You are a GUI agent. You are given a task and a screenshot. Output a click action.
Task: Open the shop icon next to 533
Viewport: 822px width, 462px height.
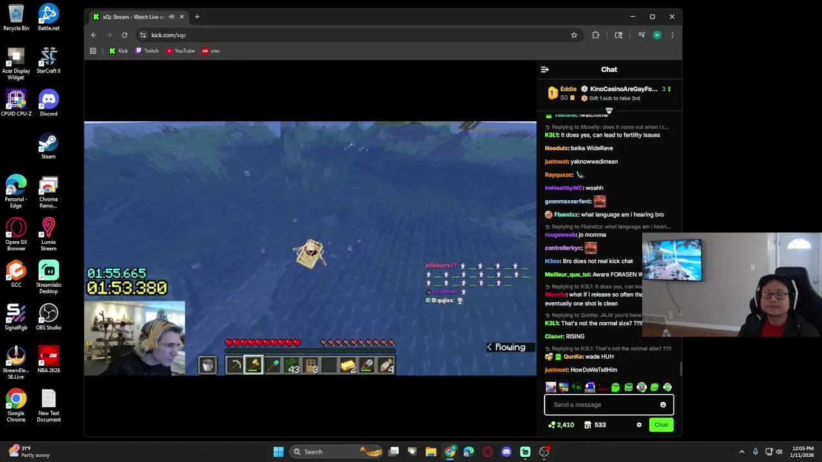coord(588,425)
